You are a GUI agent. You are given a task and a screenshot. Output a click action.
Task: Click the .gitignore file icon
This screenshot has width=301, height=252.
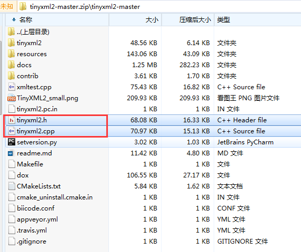12,241
